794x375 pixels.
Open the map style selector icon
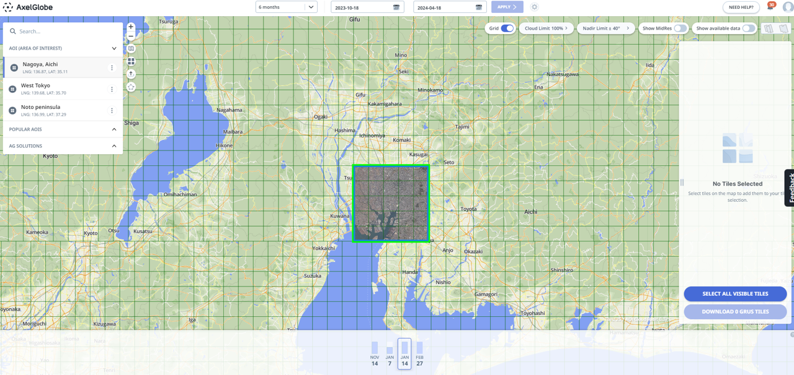click(x=131, y=49)
